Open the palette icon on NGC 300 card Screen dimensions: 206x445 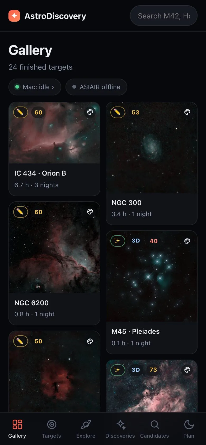coord(187,112)
